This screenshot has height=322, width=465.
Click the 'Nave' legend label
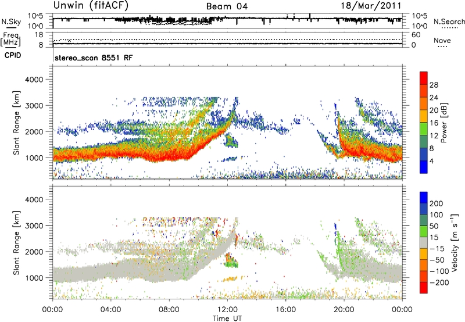(x=442, y=41)
